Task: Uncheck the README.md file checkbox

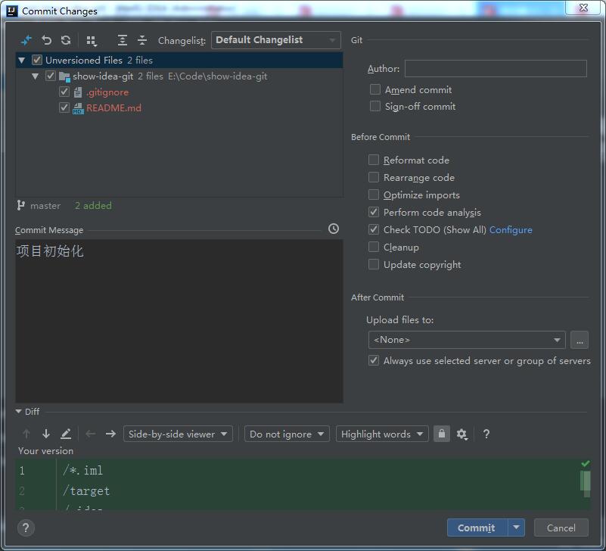Action: coord(64,107)
